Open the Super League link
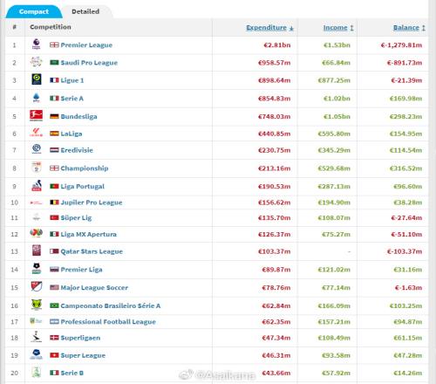The image size is (436, 384). [83, 355]
